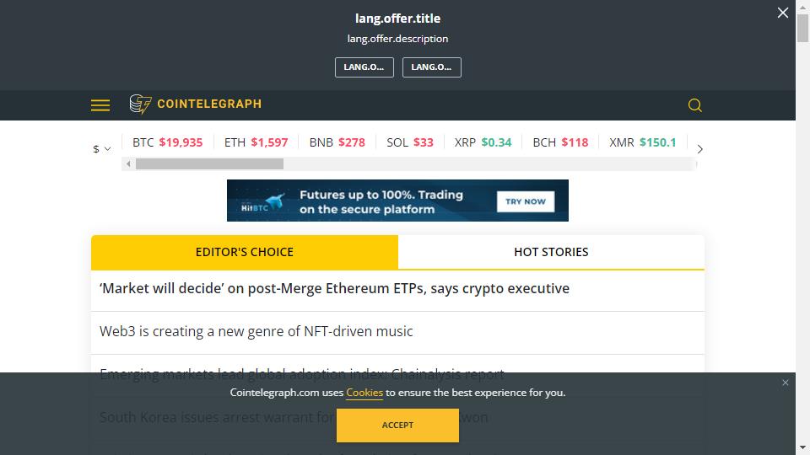Click the first LANG.O... language button

point(364,67)
